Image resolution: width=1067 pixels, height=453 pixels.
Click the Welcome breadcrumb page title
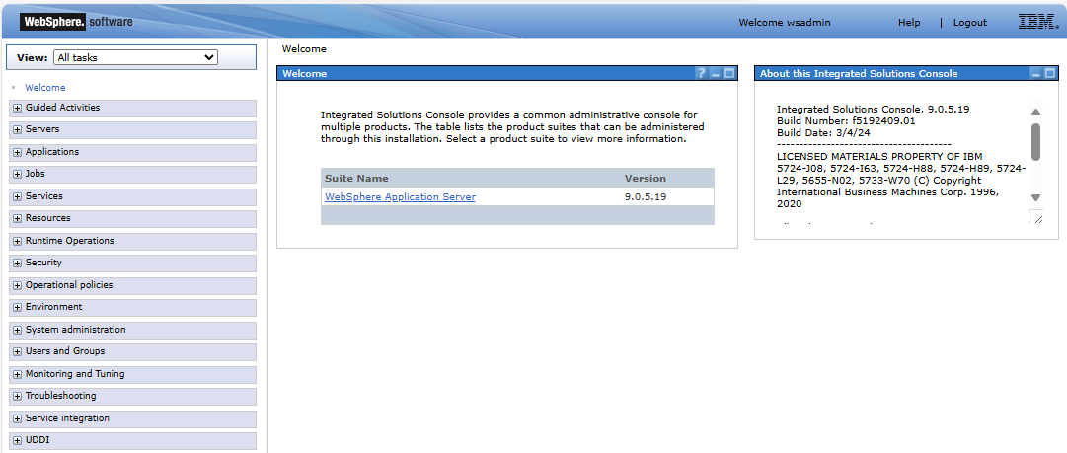[x=304, y=49]
